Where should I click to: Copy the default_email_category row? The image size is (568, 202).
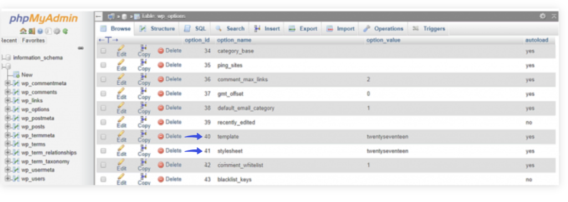(x=144, y=108)
